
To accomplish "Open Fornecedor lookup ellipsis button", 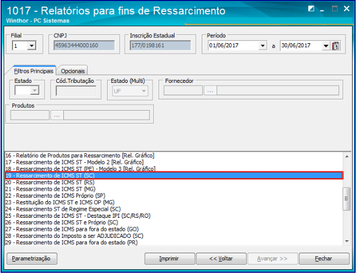I will click(210, 91).
